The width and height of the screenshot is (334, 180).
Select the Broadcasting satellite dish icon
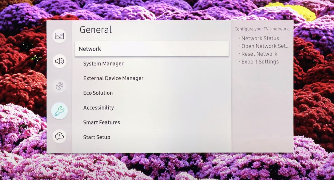coord(59,86)
